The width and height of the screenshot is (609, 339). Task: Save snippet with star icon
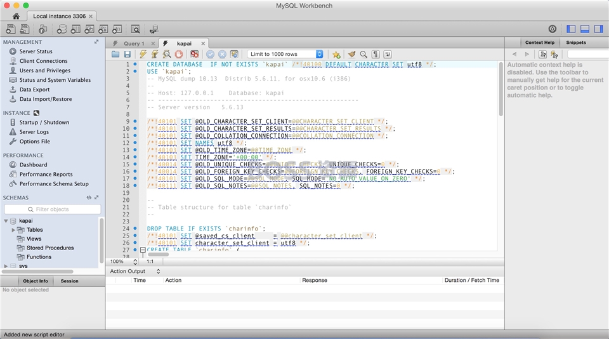336,55
